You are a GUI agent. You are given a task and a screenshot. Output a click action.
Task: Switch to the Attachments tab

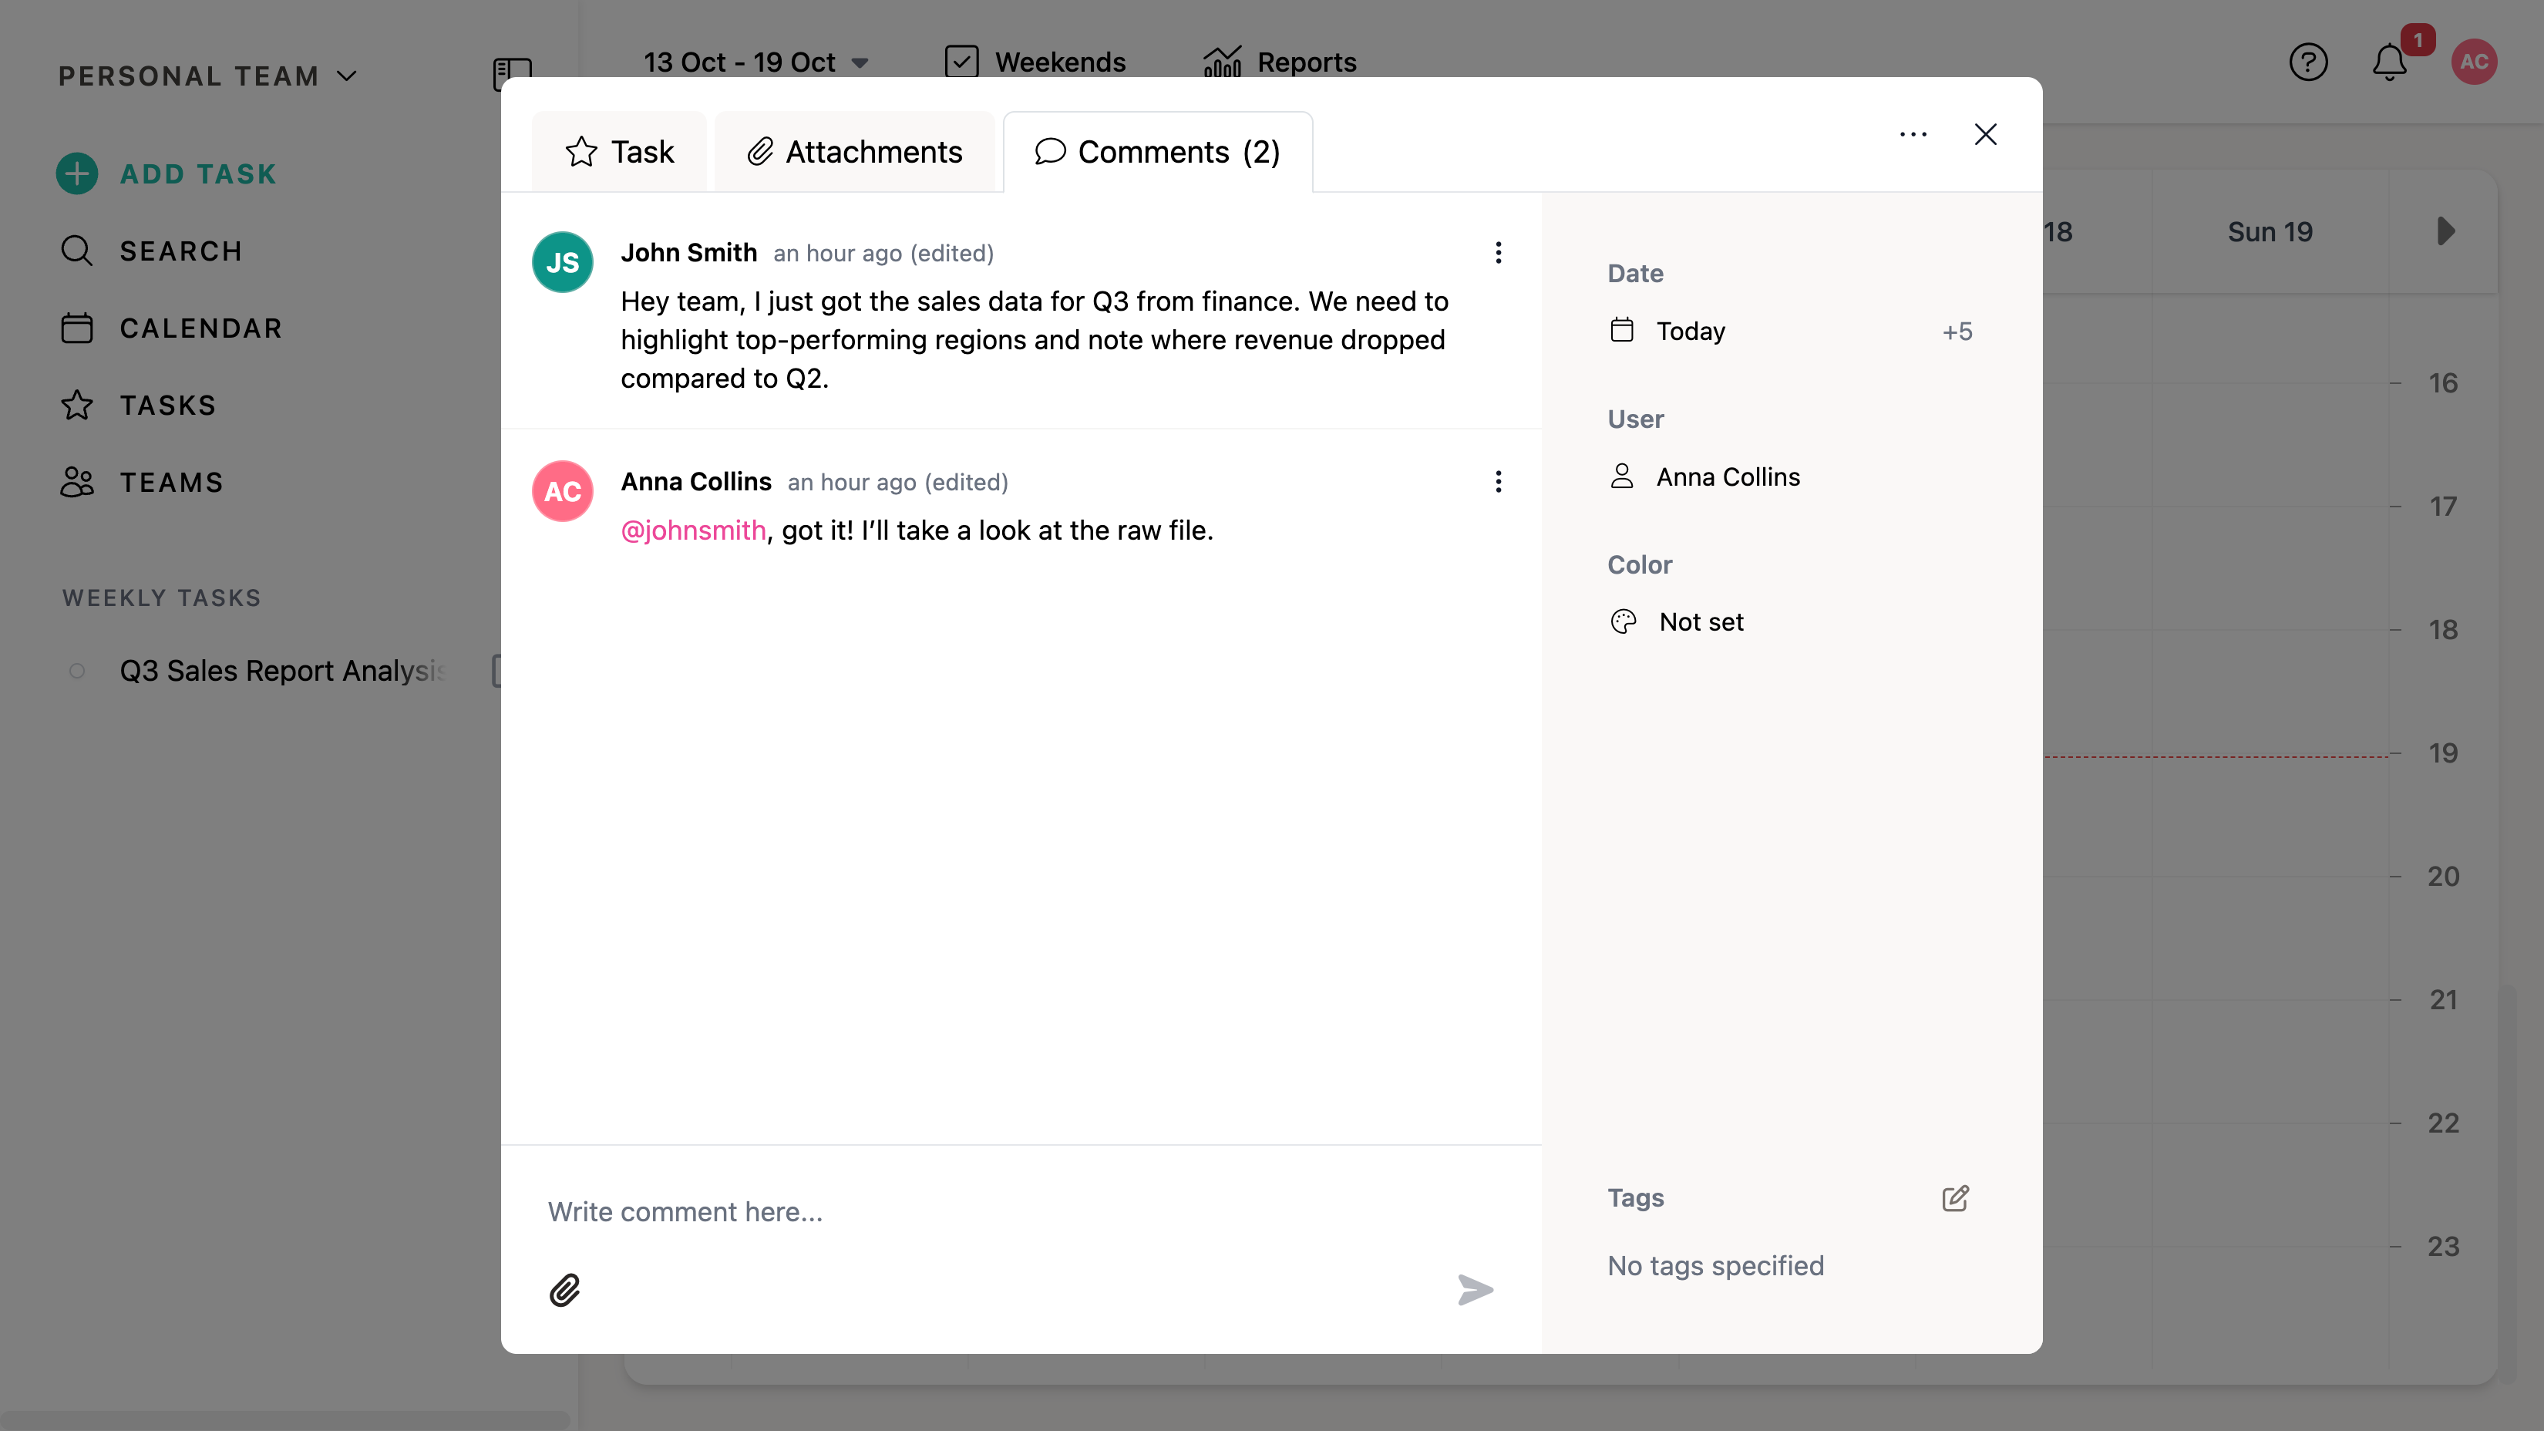854,152
